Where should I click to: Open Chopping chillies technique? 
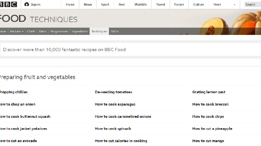(x=14, y=92)
